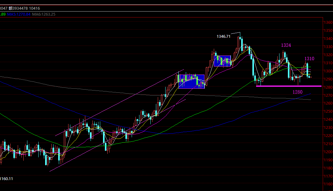Viewport: 333px width, 191px height.
Task: Click the magenta 1324 annotation text
Action: click(286, 45)
